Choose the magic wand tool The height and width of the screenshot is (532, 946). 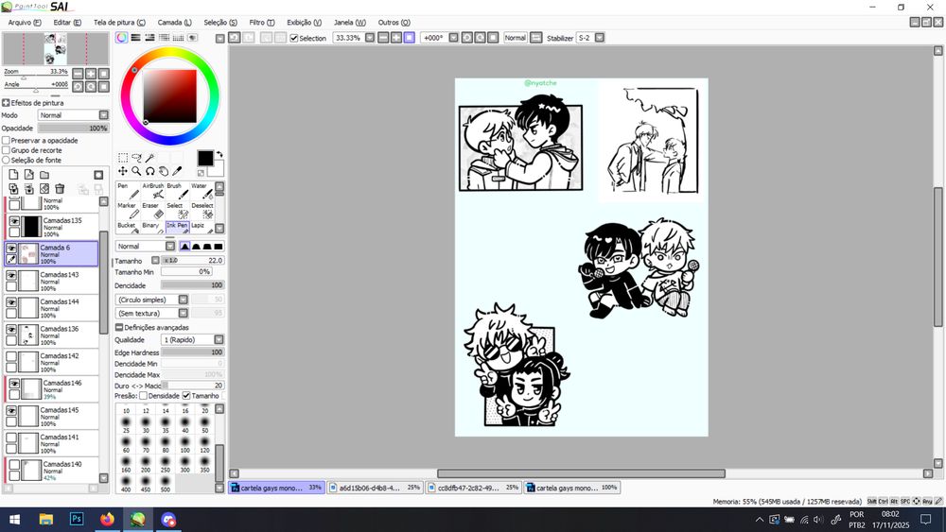[x=149, y=158]
